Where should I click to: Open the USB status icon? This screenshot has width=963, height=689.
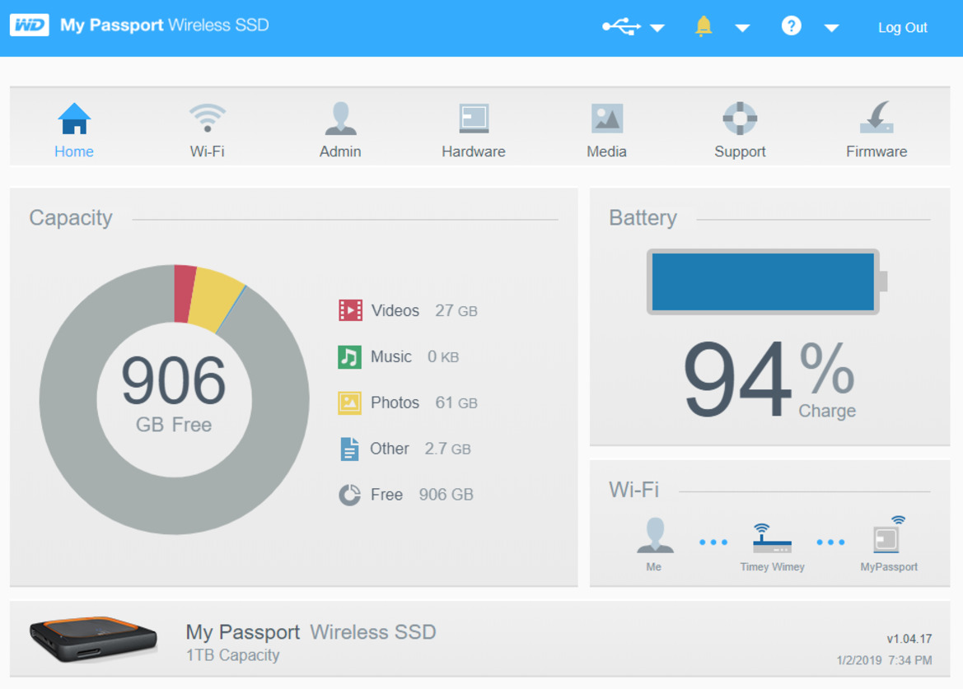pos(621,26)
